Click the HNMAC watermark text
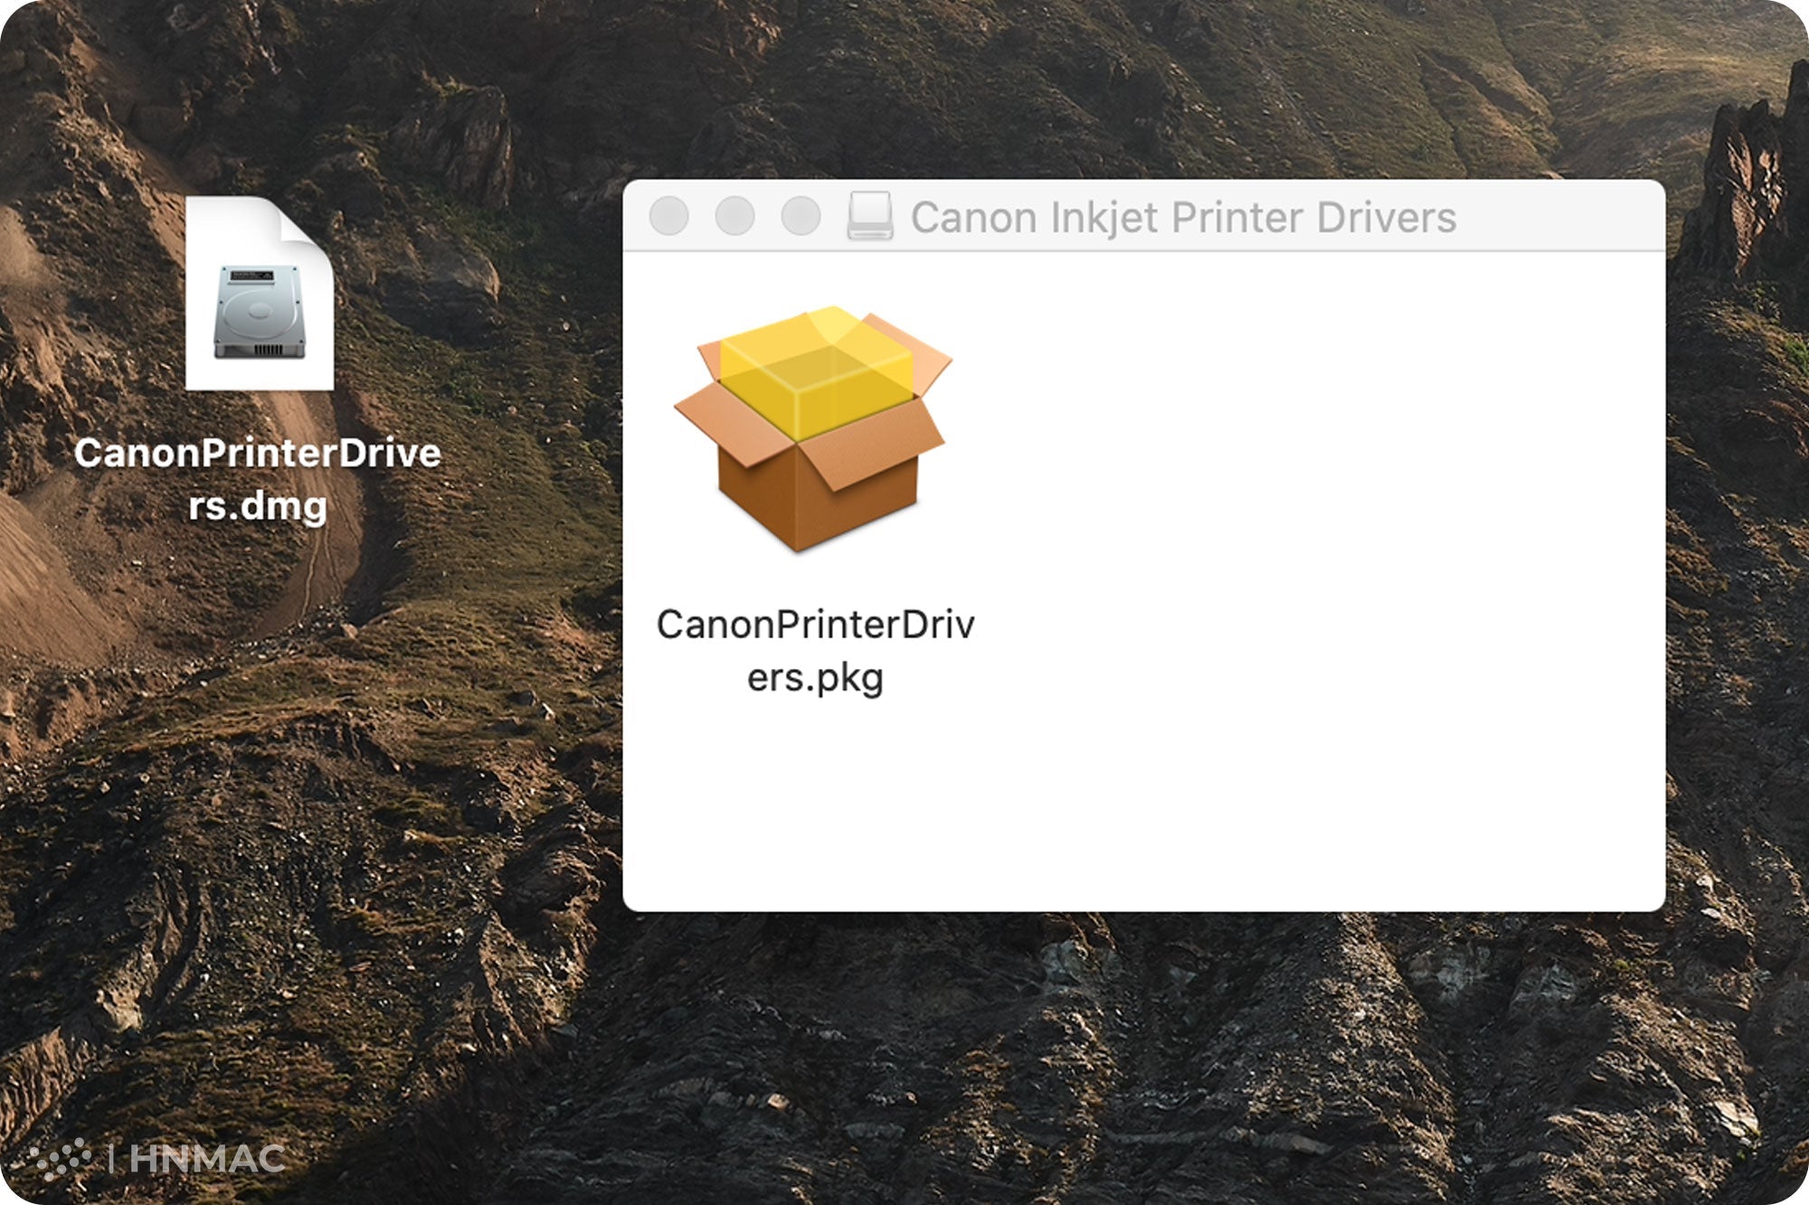Image resolution: width=1809 pixels, height=1205 pixels. (208, 1158)
